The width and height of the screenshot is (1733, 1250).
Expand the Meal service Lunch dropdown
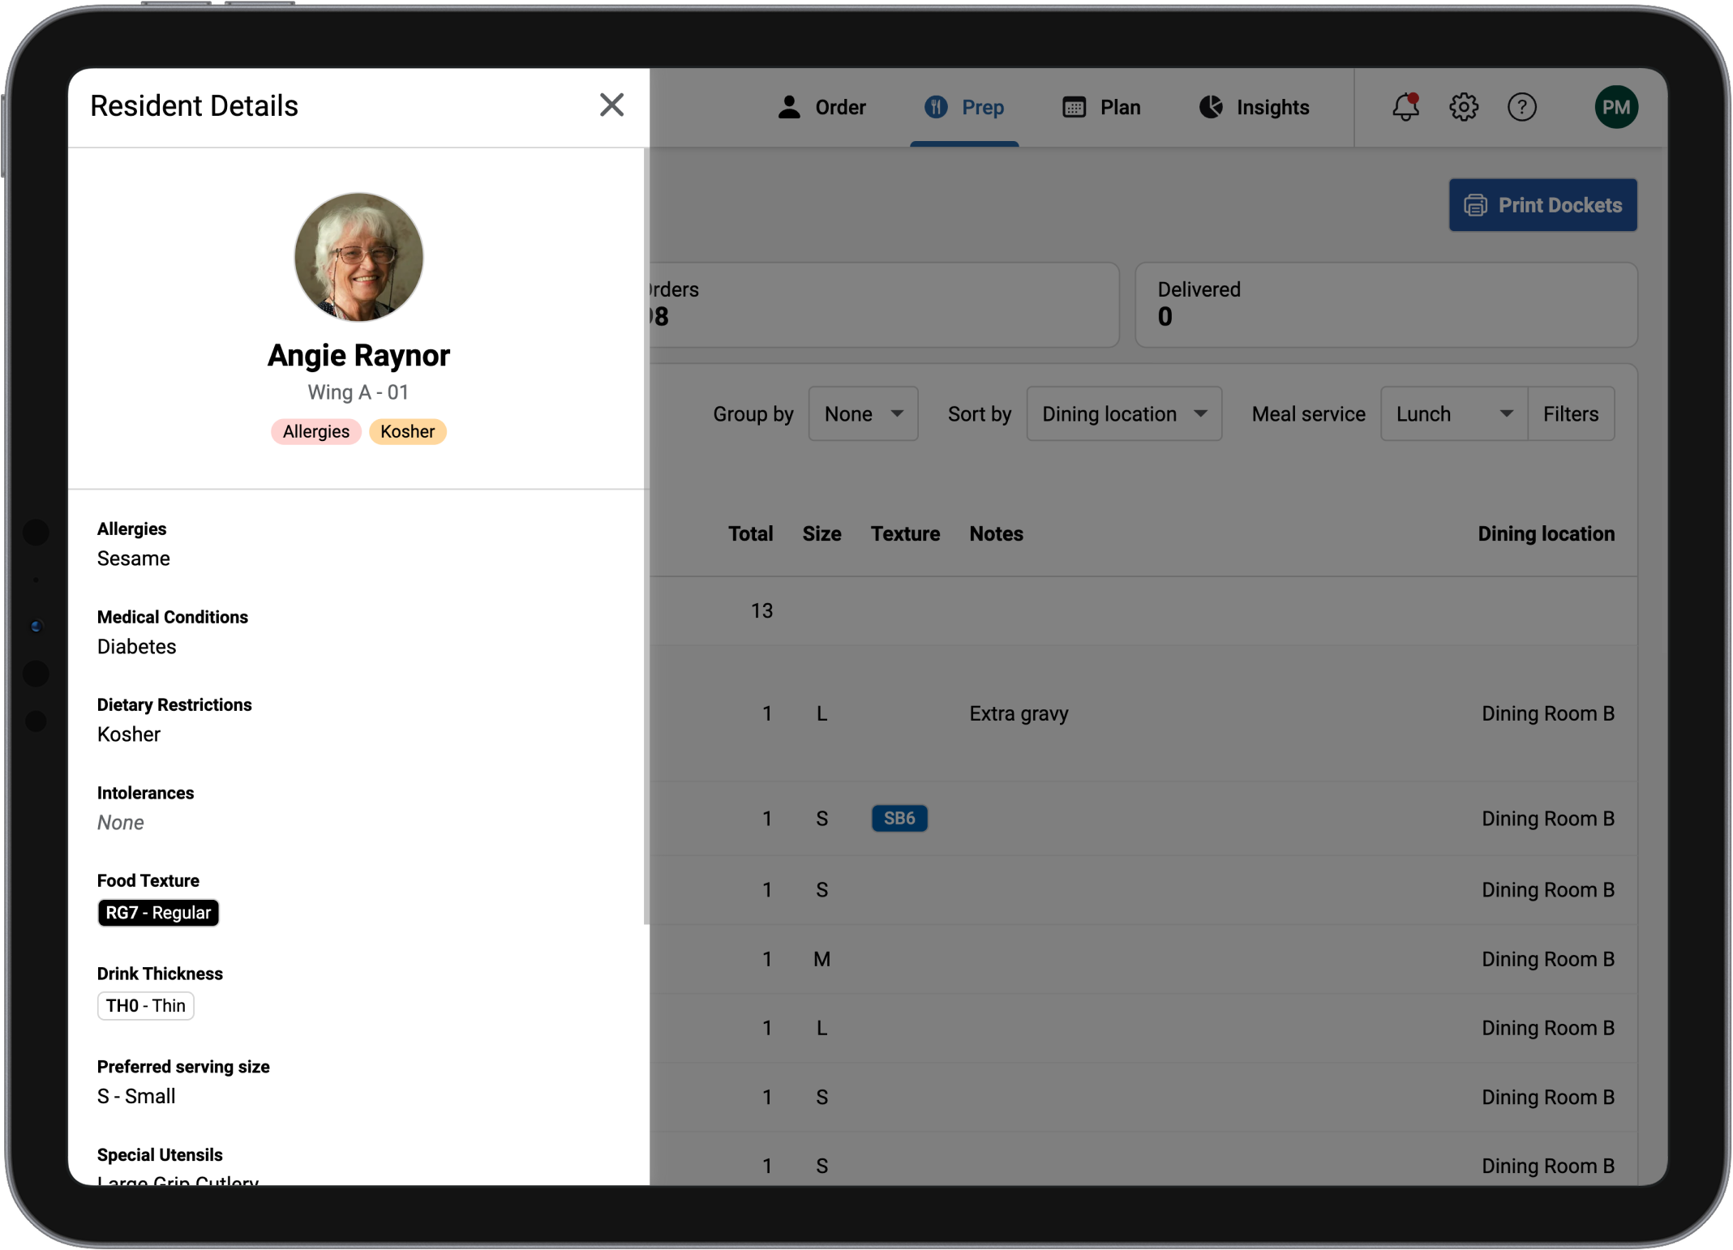[x=1453, y=414]
